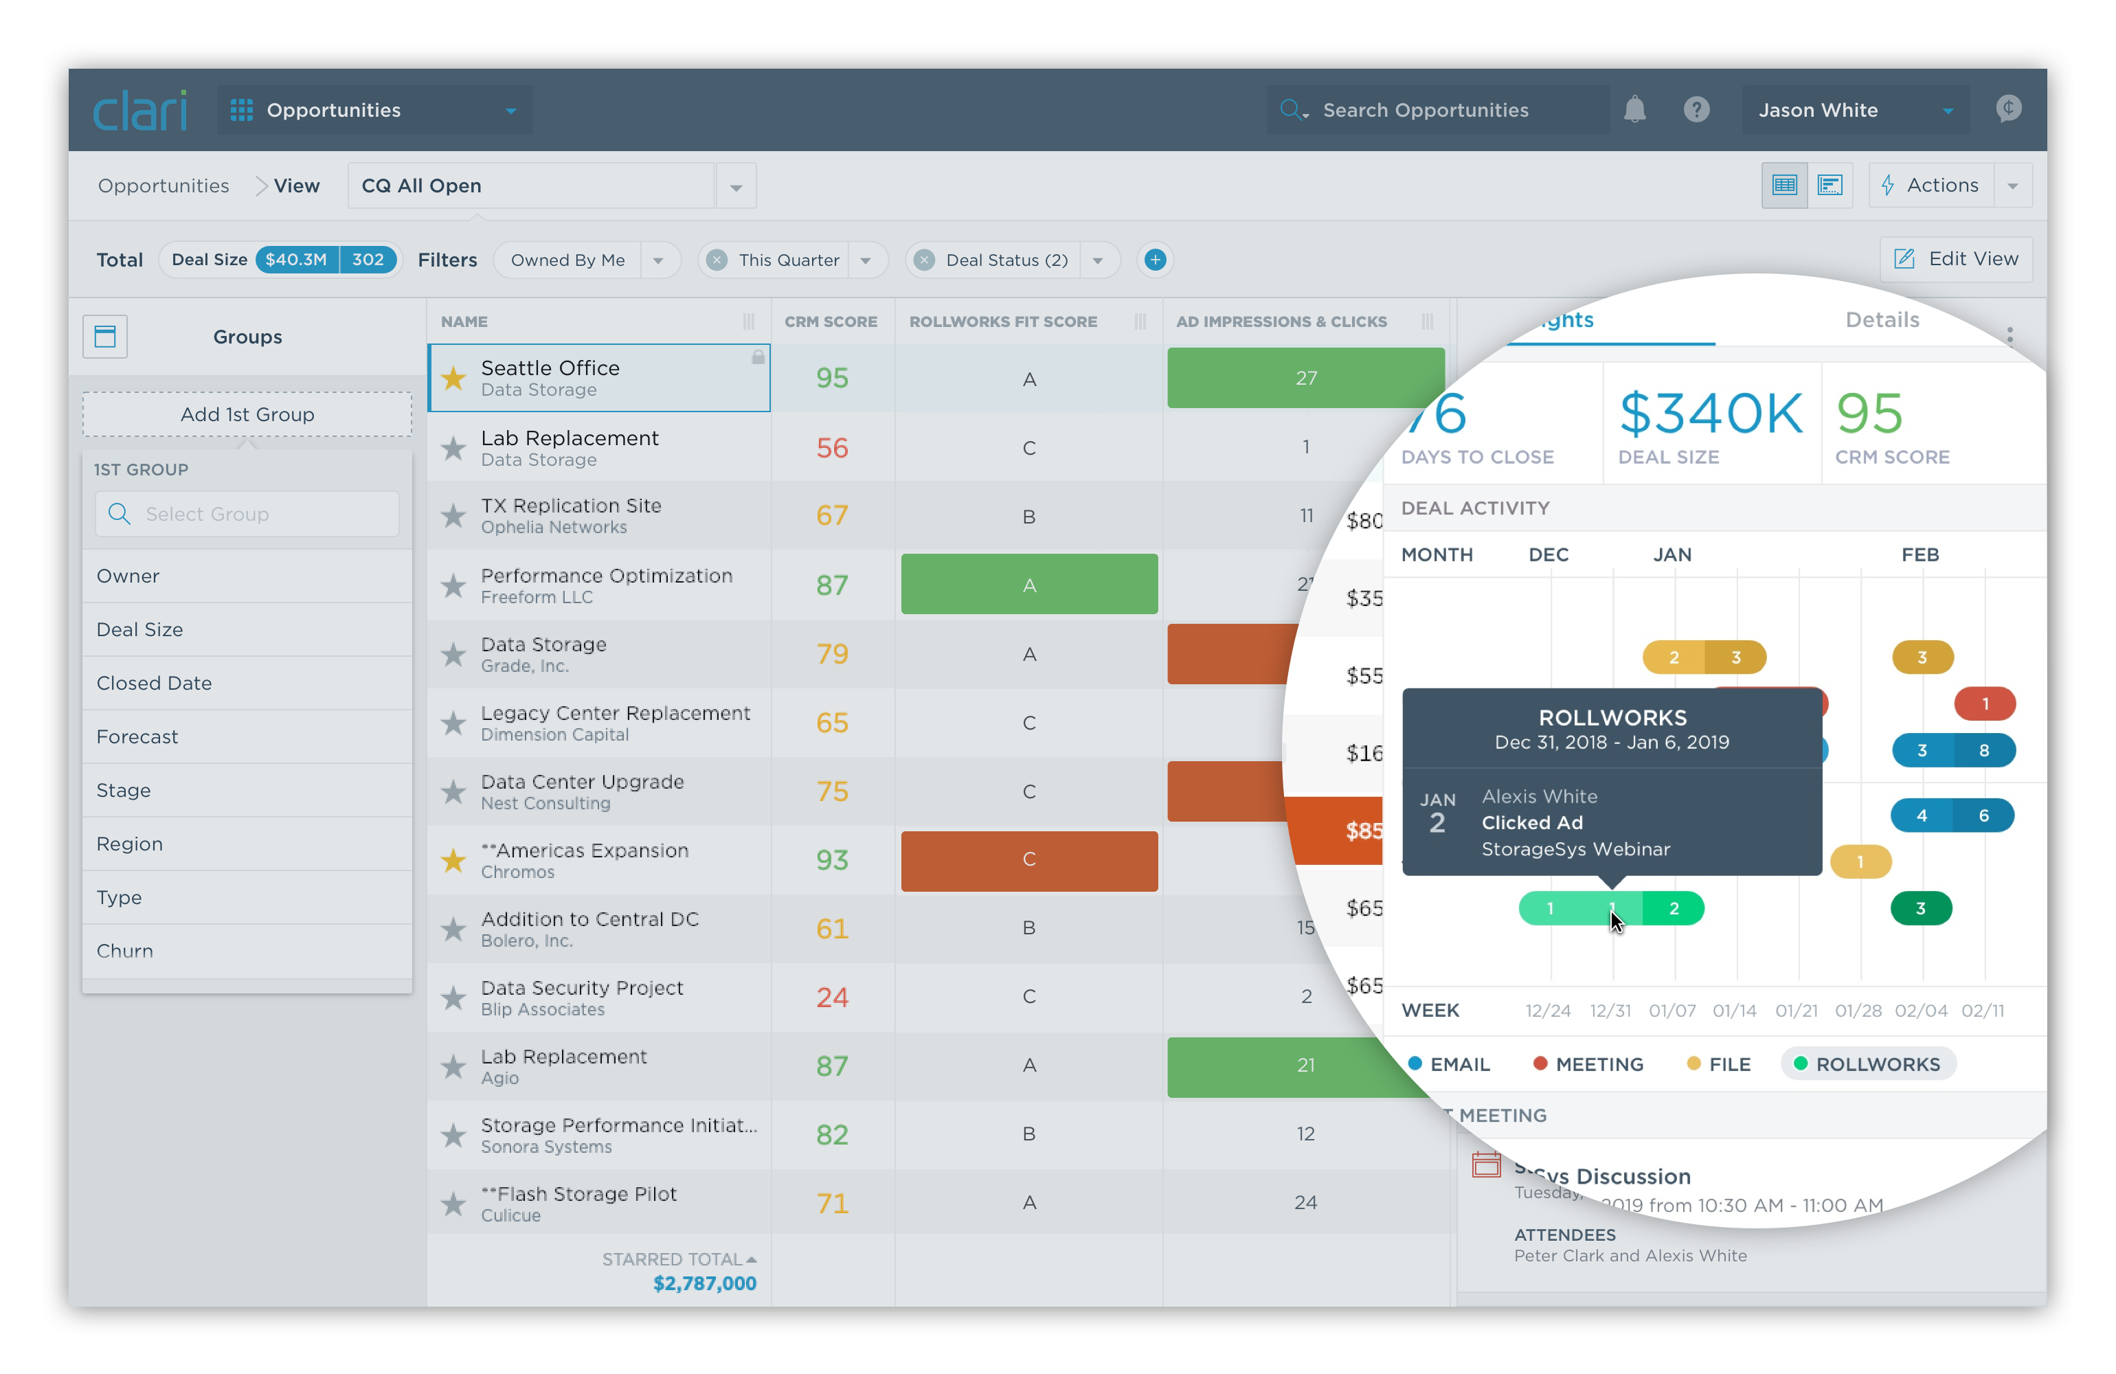
Task: Click the Search Opportunities input field
Action: [1439, 109]
